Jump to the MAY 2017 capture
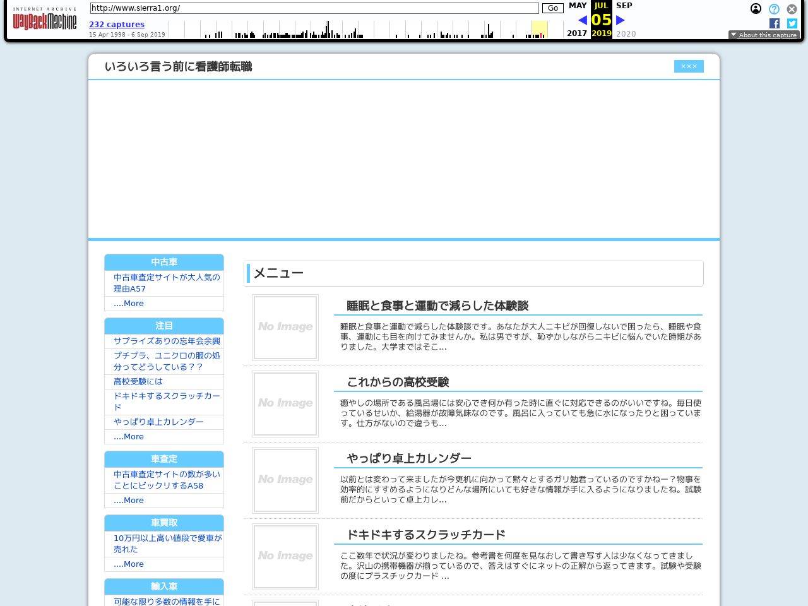This screenshot has height=606, width=808. coord(577,19)
